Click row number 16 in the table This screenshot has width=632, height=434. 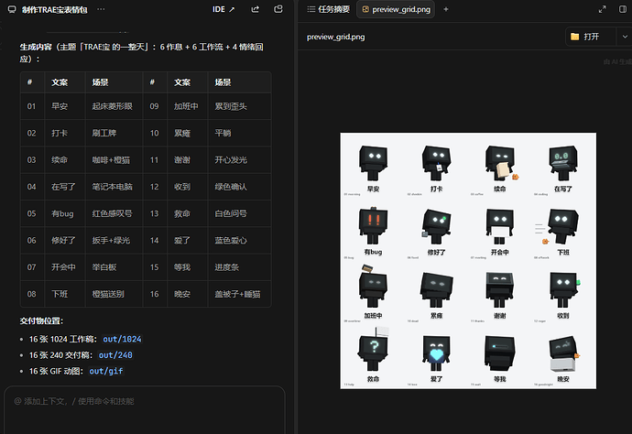tap(155, 294)
